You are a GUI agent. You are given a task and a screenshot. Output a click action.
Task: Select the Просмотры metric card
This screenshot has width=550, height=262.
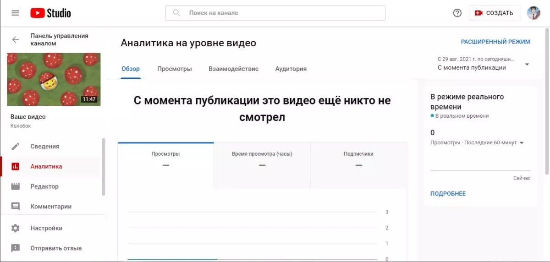tap(165, 165)
